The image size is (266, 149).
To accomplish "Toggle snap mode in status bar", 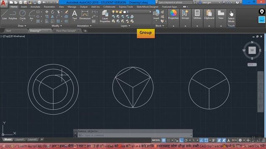I will click(168, 140).
